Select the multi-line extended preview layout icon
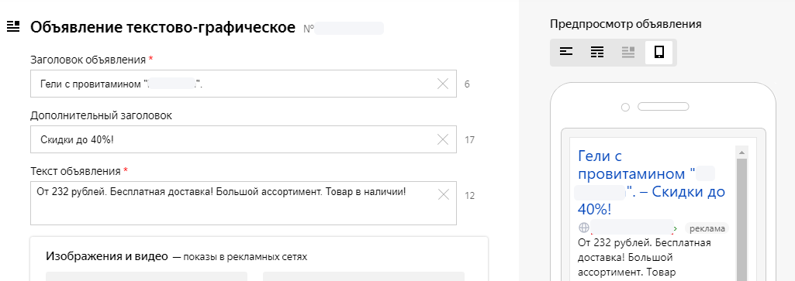The height and width of the screenshot is (281, 795). point(597,52)
